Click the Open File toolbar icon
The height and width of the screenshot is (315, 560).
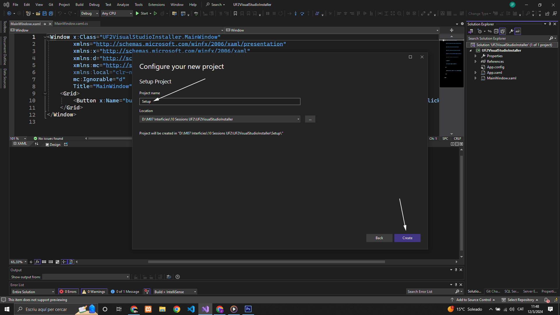tap(38, 13)
